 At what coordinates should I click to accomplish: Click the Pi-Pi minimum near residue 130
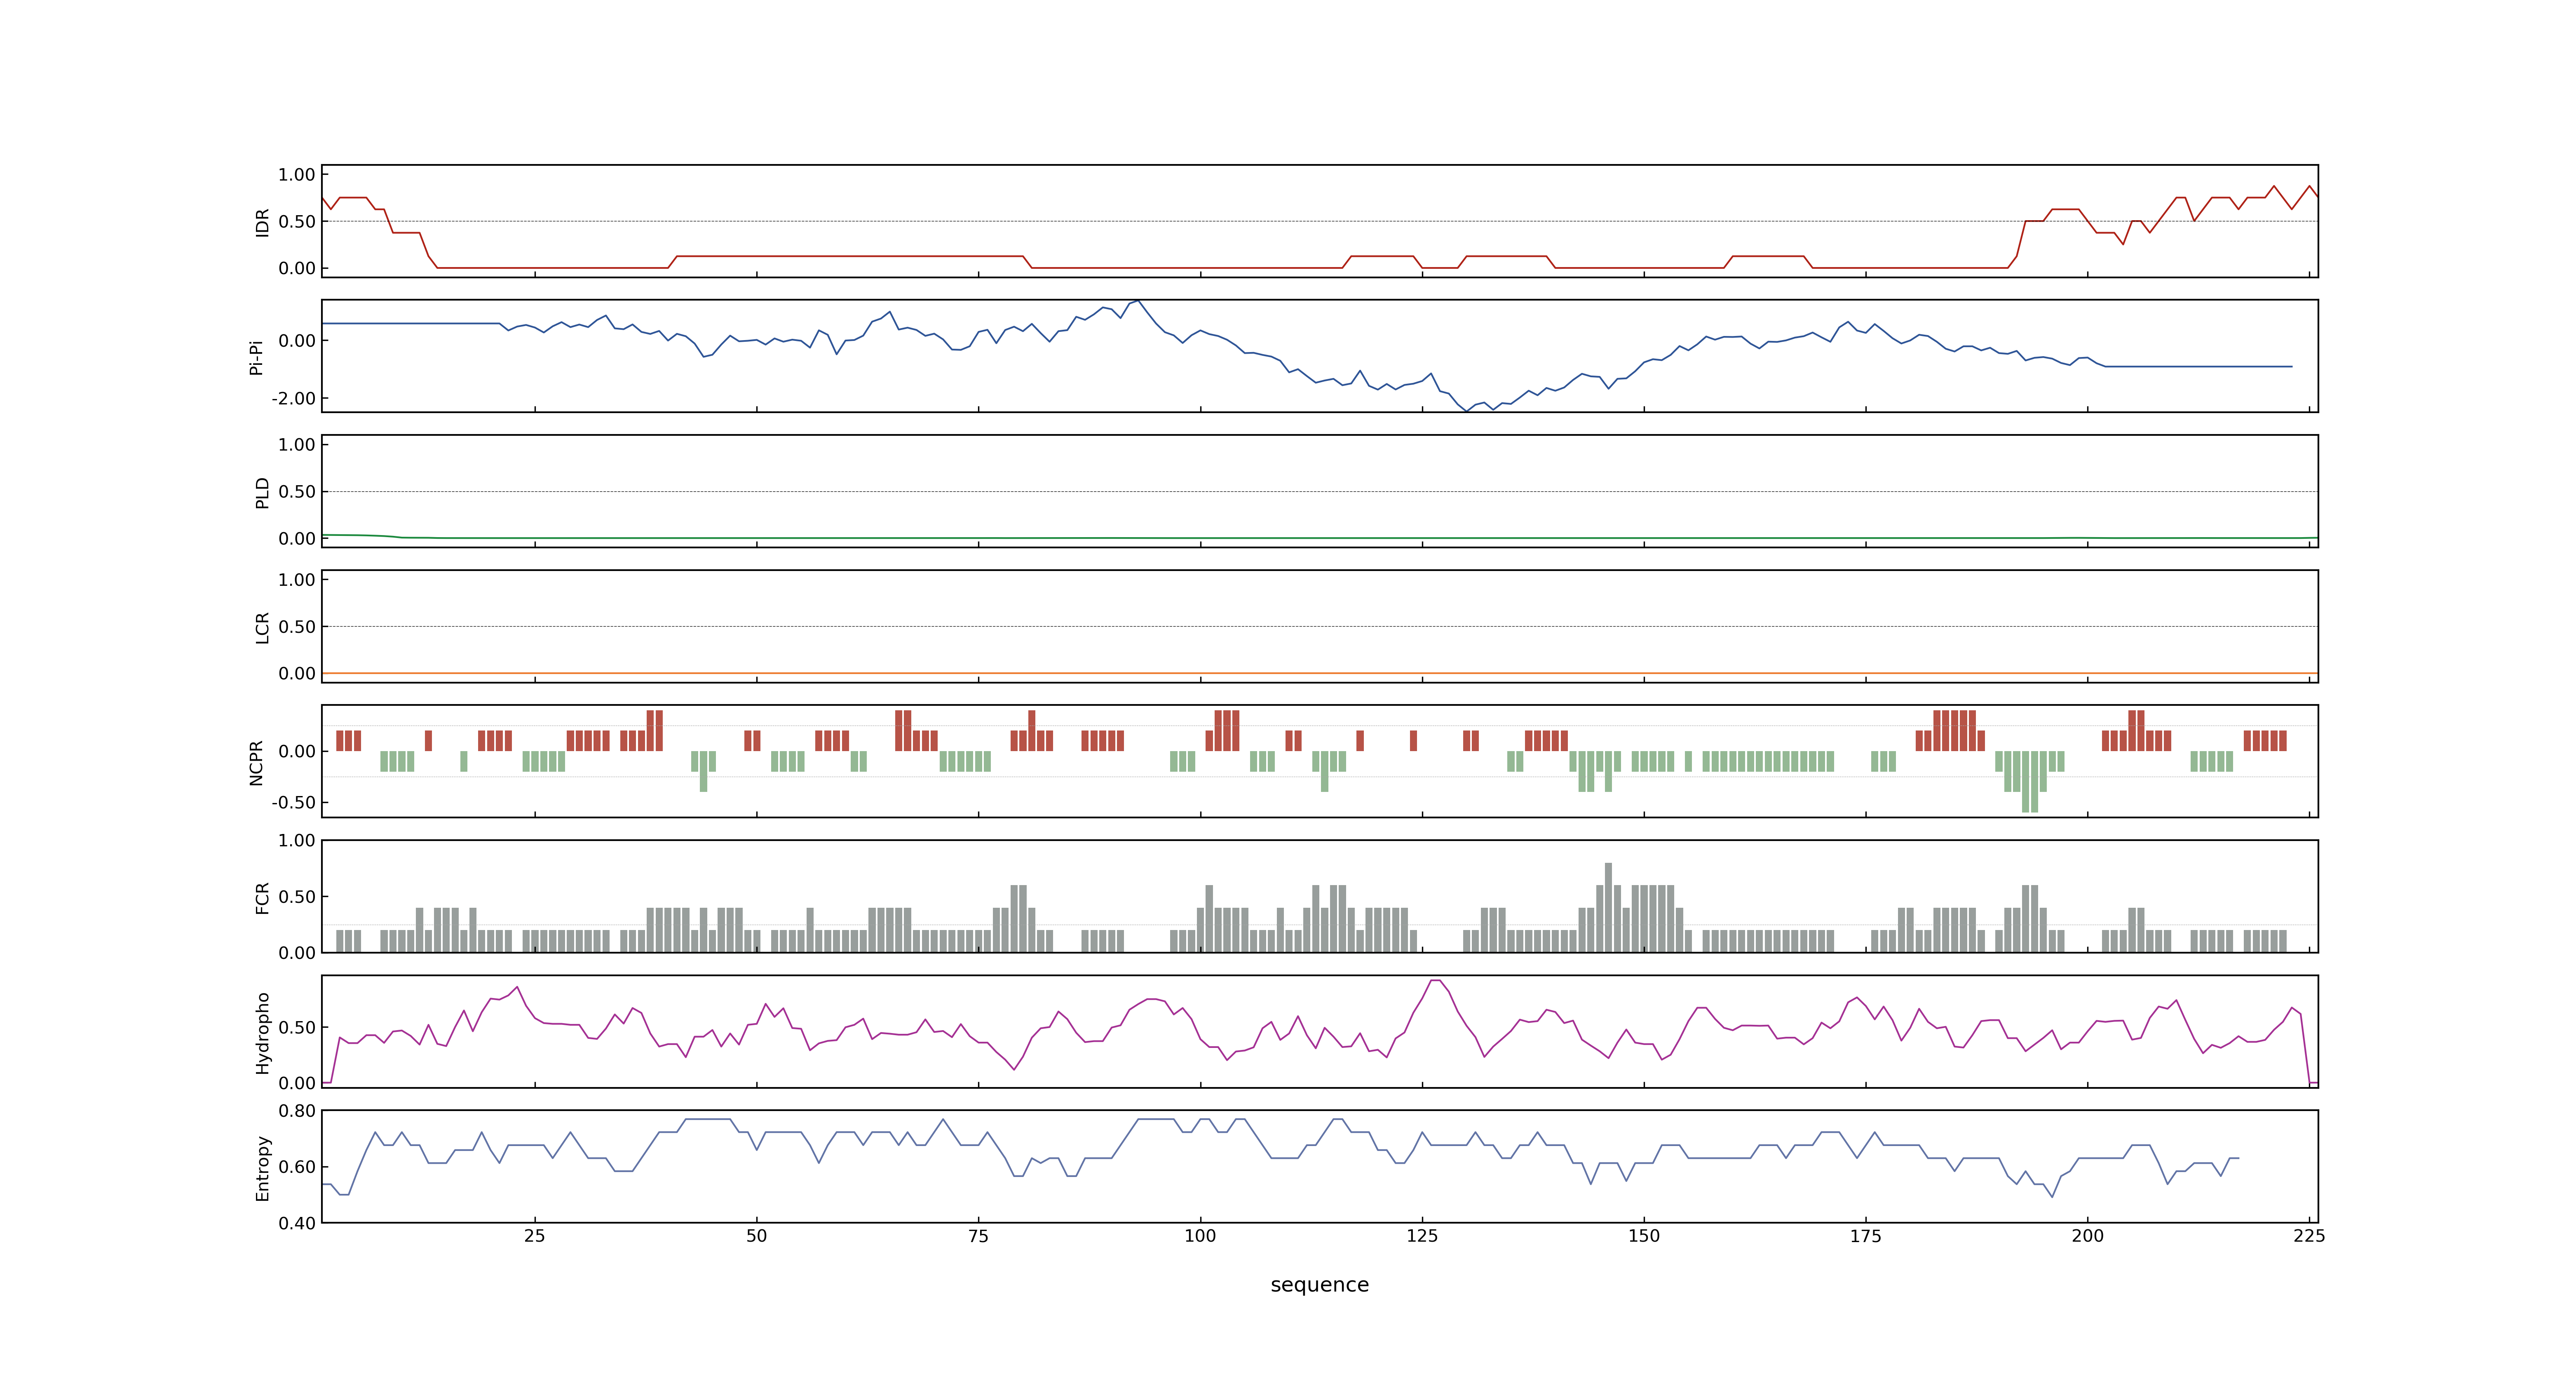1467,410
